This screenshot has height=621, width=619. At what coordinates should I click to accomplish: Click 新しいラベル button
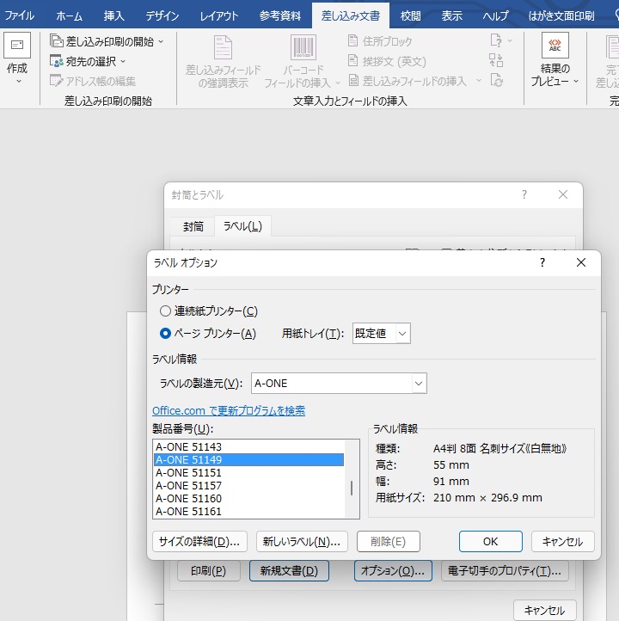302,541
